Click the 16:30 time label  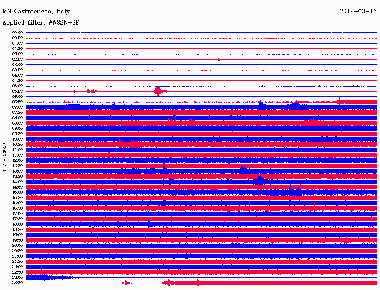[17, 209]
